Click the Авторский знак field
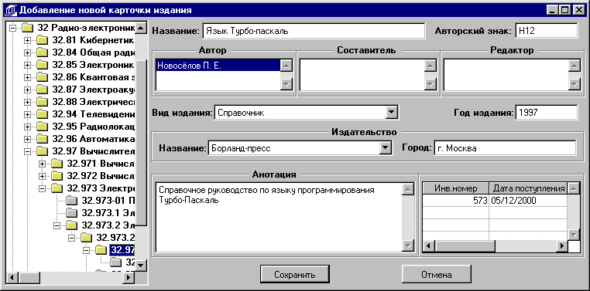The height and width of the screenshot is (291, 590). point(546,31)
